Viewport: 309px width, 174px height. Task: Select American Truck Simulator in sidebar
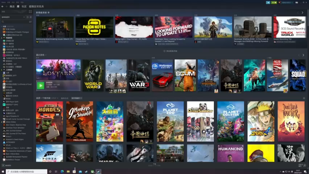[14, 128]
